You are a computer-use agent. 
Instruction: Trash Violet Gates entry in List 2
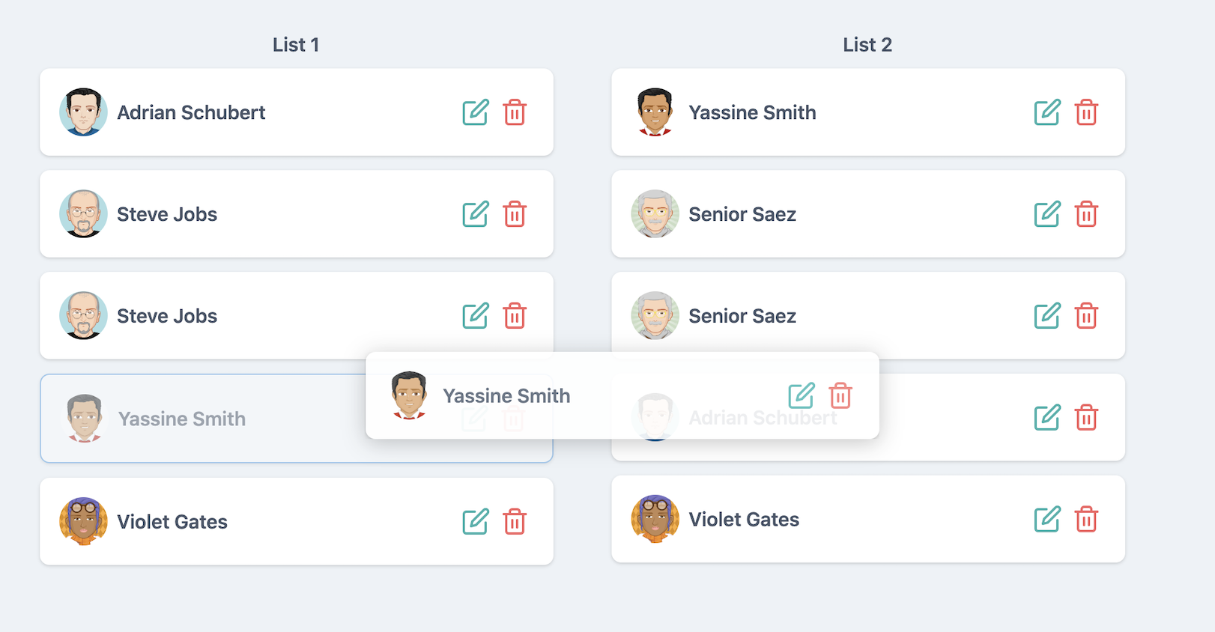(x=1086, y=519)
